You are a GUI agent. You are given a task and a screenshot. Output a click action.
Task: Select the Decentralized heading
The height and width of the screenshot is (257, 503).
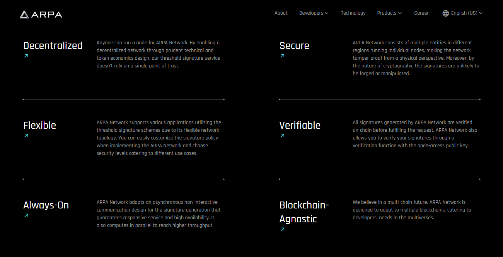pyautogui.click(x=53, y=45)
